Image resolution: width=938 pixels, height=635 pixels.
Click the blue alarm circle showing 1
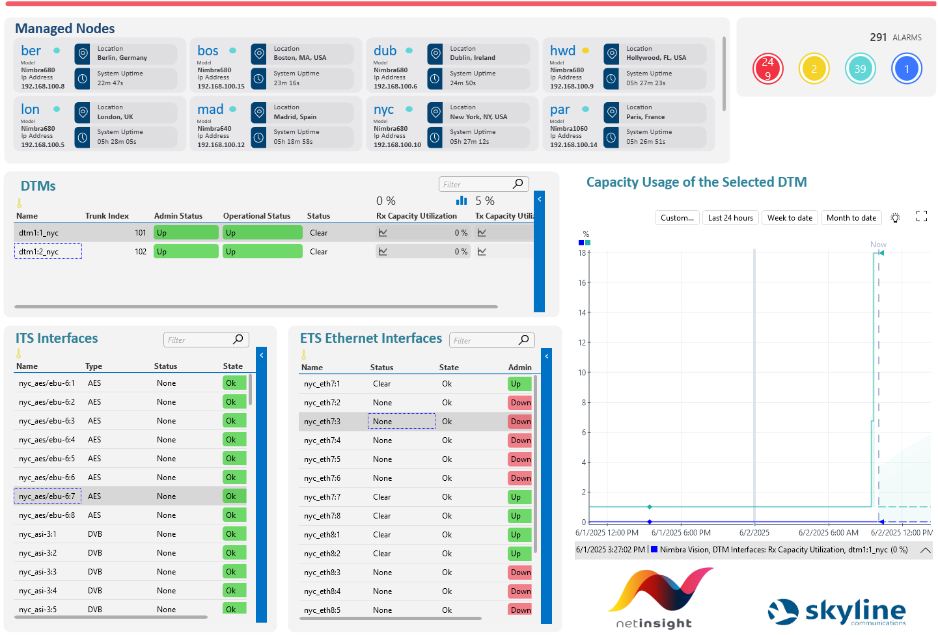pyautogui.click(x=907, y=68)
